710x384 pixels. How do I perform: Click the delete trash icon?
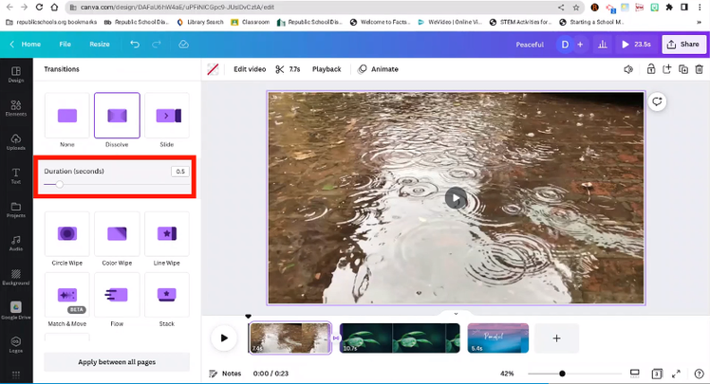coord(700,69)
